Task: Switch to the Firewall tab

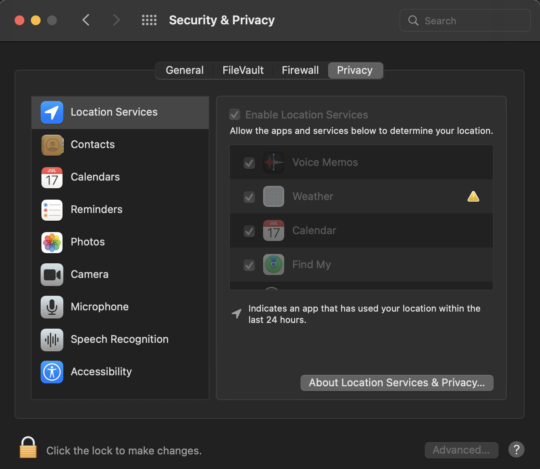Action: click(x=300, y=71)
